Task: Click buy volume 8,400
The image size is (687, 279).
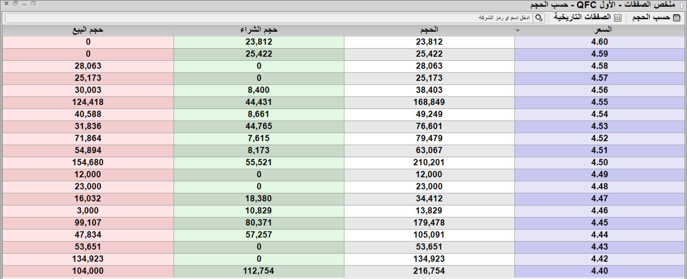Action: click(259, 90)
